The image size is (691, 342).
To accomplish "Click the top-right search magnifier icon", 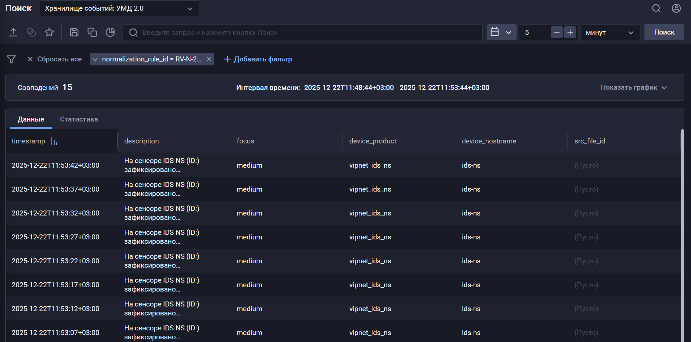I will pos(656,8).
